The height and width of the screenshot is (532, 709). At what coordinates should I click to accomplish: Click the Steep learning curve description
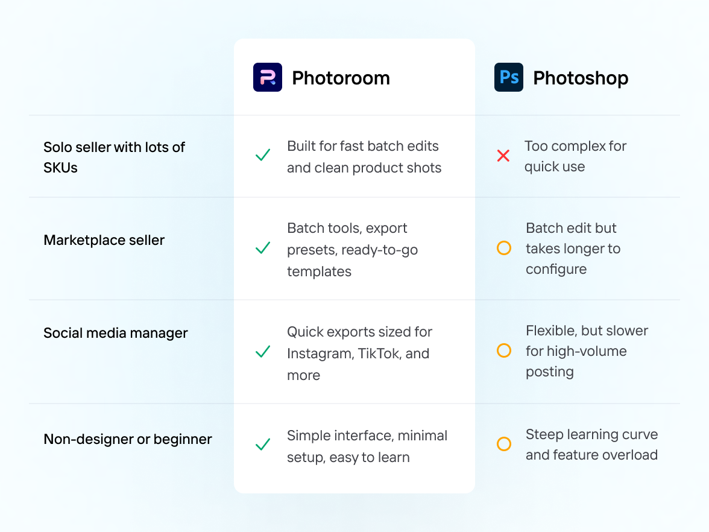591,445
